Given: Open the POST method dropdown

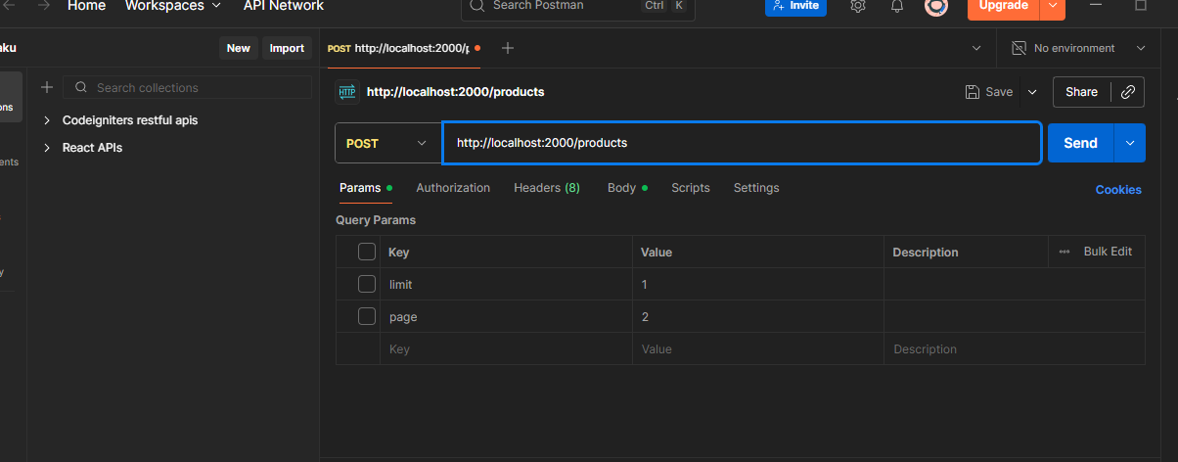Looking at the screenshot, I should pyautogui.click(x=388, y=143).
